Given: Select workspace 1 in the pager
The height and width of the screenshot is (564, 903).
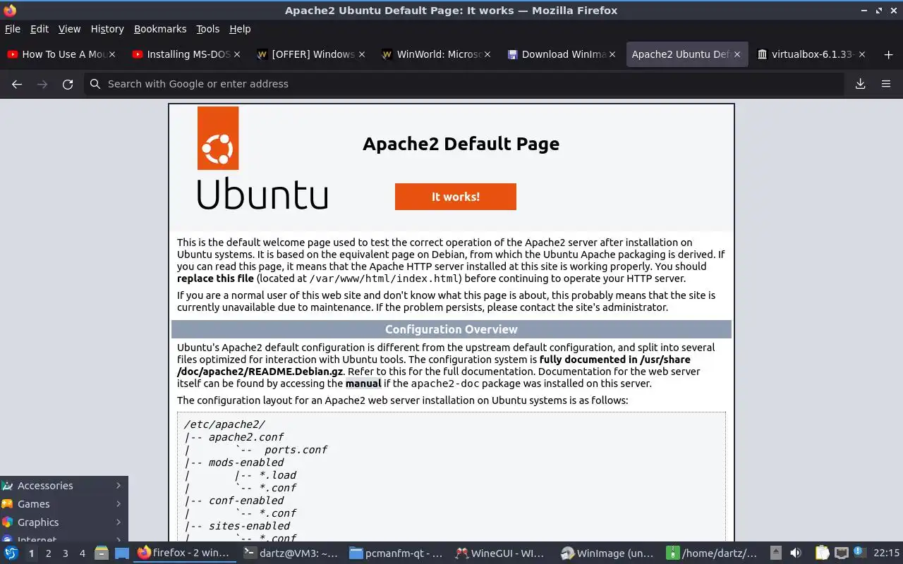Looking at the screenshot, I should pos(31,553).
